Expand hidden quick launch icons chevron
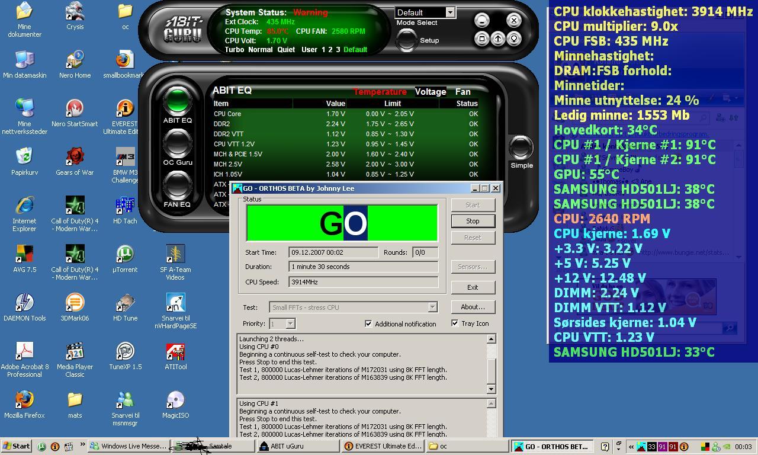Viewport: 758px width, 455px height. (x=82, y=445)
